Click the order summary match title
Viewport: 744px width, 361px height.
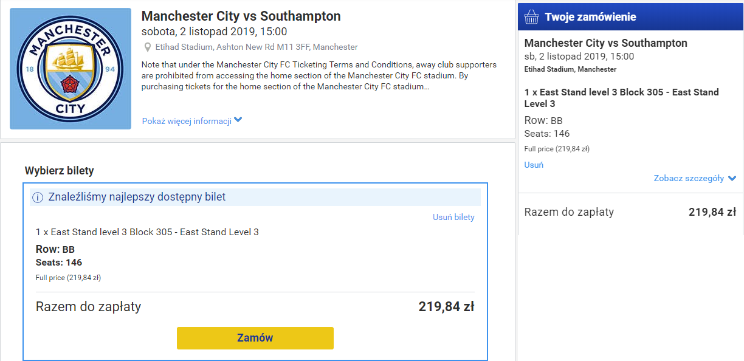605,43
